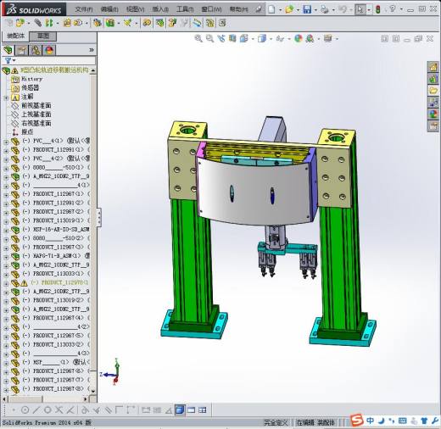Open the filter dropdown in the tree

tap(10, 60)
